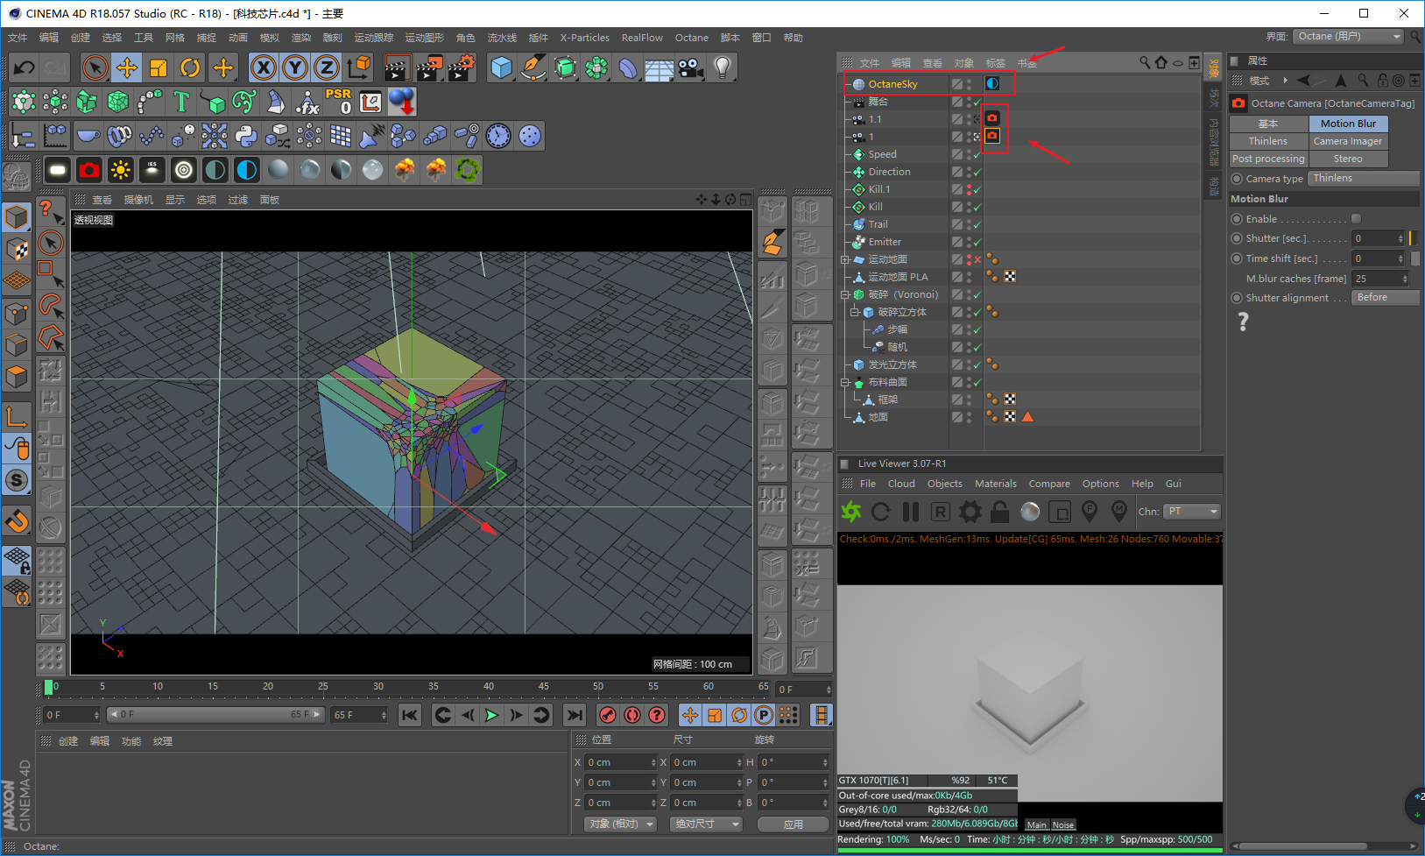
Task: Go to the start of the timeline
Action: point(410,715)
